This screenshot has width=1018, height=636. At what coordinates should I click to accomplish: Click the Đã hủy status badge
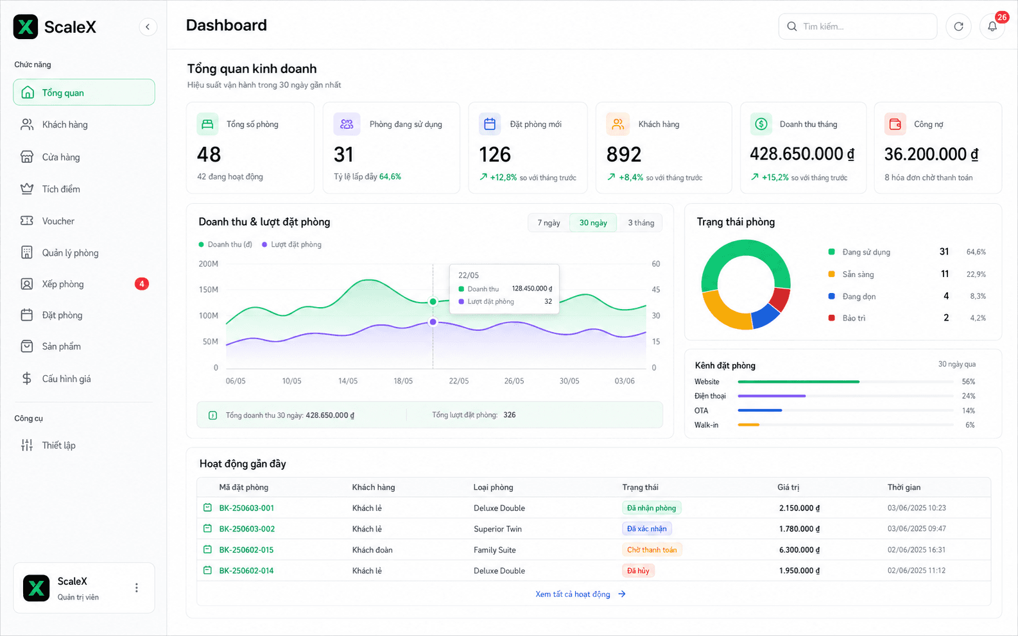click(x=638, y=571)
